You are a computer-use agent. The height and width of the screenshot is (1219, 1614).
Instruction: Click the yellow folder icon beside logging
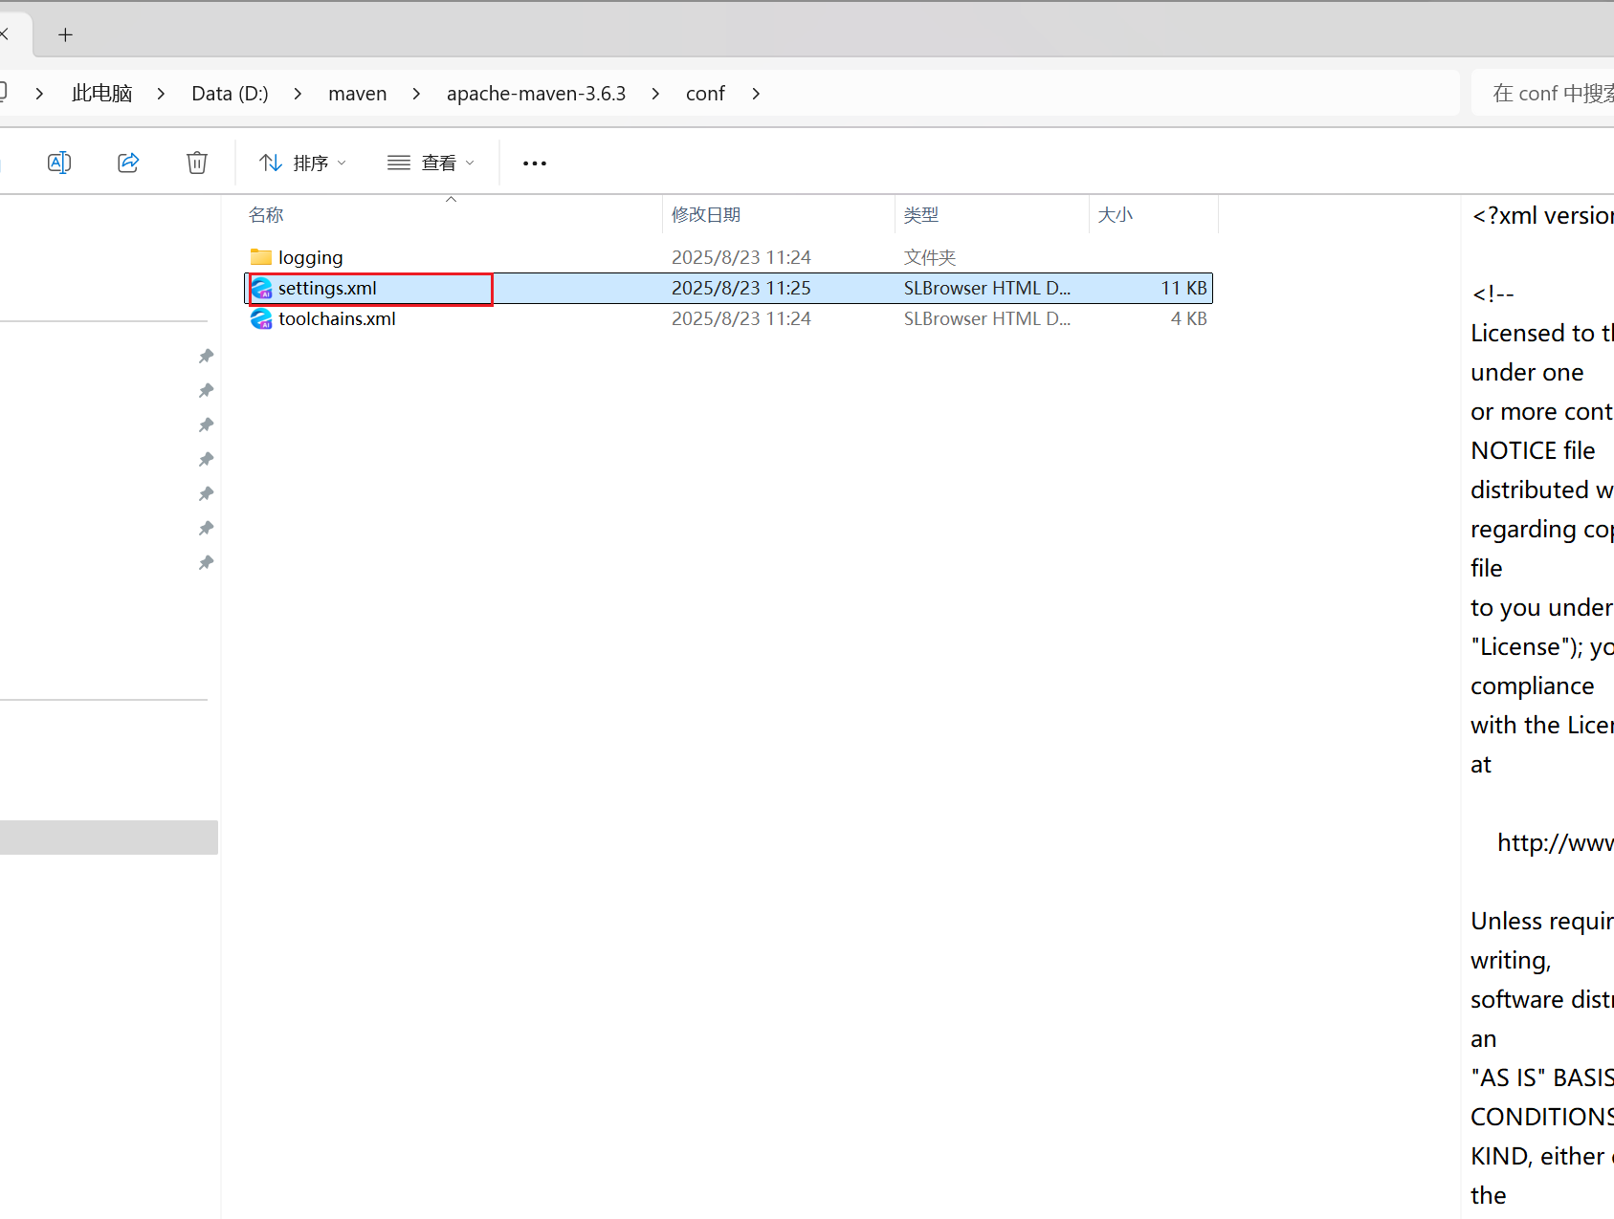point(261,257)
